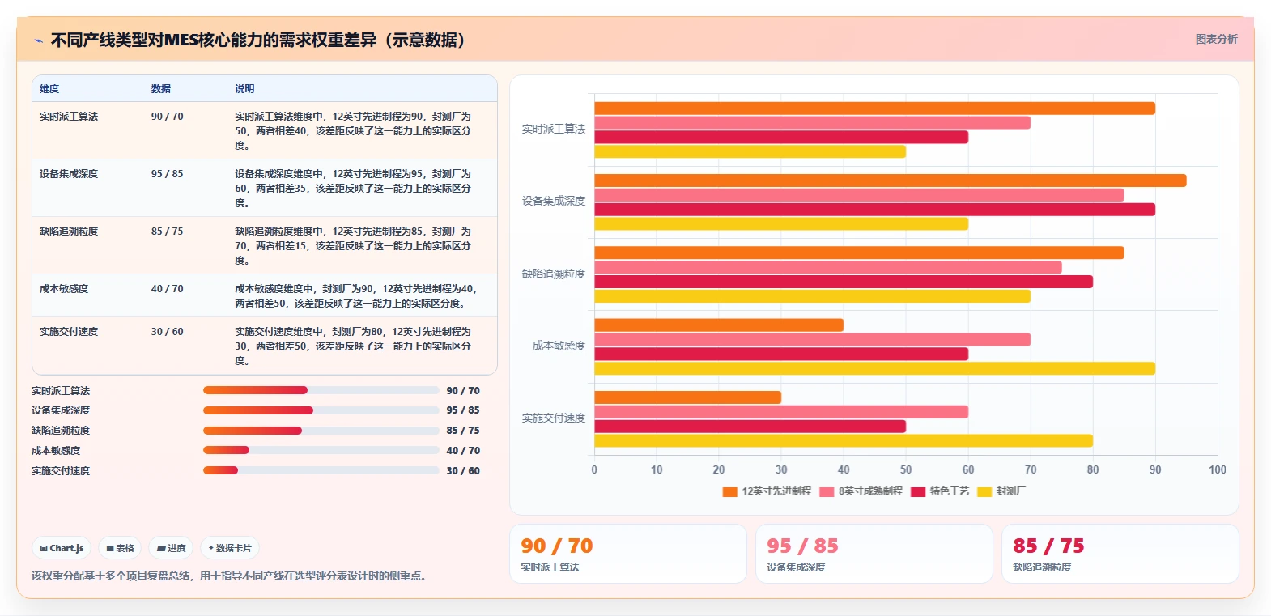Click the 设备集成深度 progress bar
The width and height of the screenshot is (1271, 616).
tap(321, 410)
